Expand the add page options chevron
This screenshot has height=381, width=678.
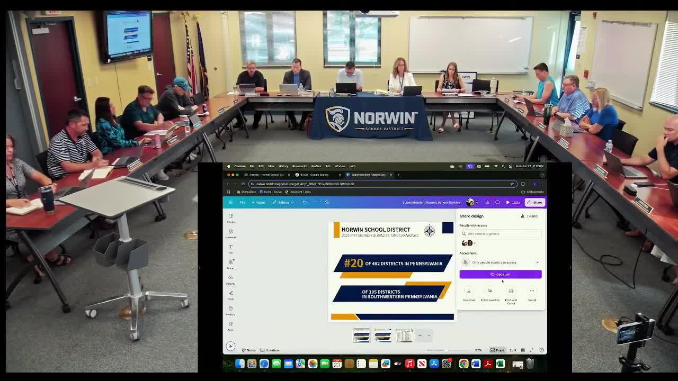point(429,335)
